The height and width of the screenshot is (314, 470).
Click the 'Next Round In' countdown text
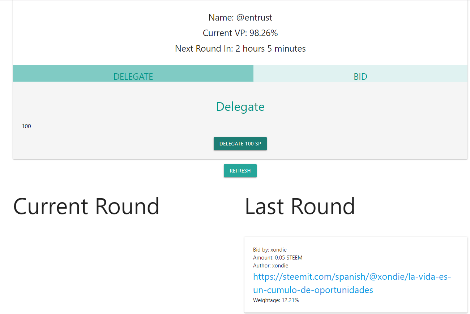(x=240, y=48)
